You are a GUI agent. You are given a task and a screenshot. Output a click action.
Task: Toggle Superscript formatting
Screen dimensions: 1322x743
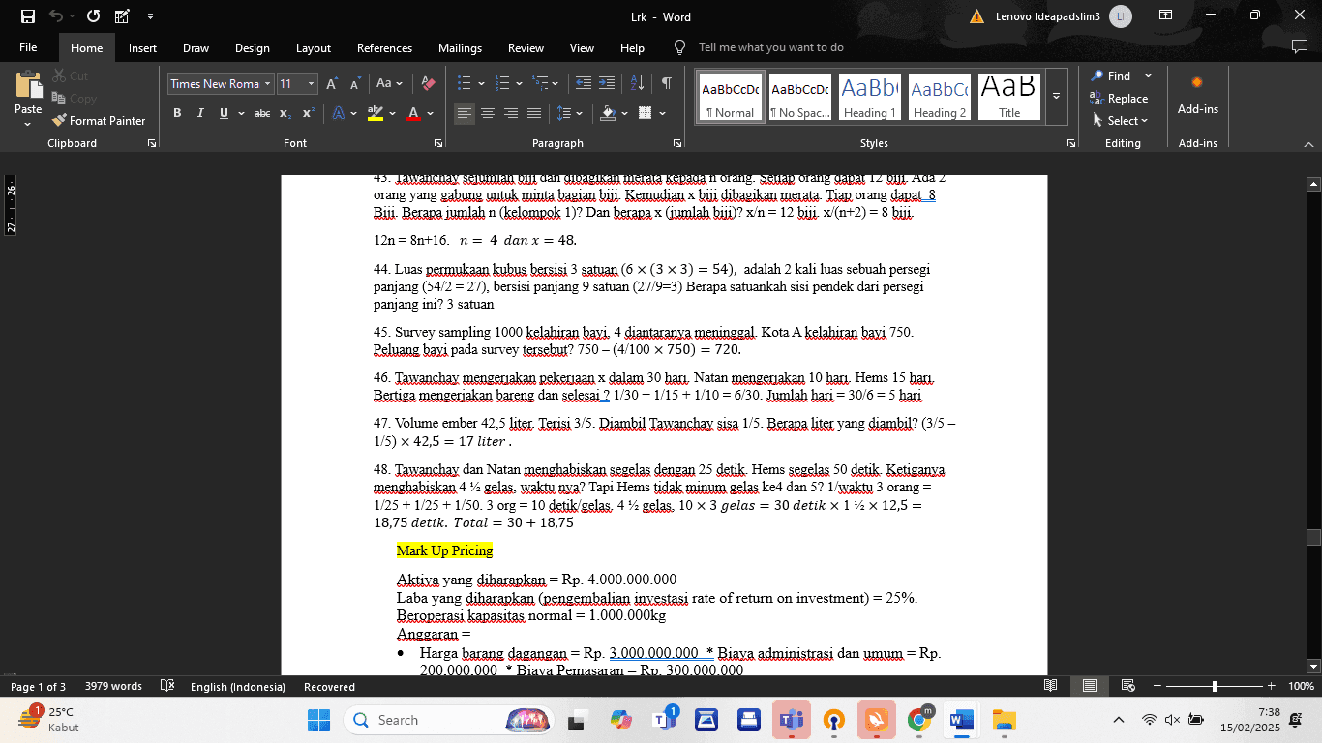pyautogui.click(x=309, y=113)
